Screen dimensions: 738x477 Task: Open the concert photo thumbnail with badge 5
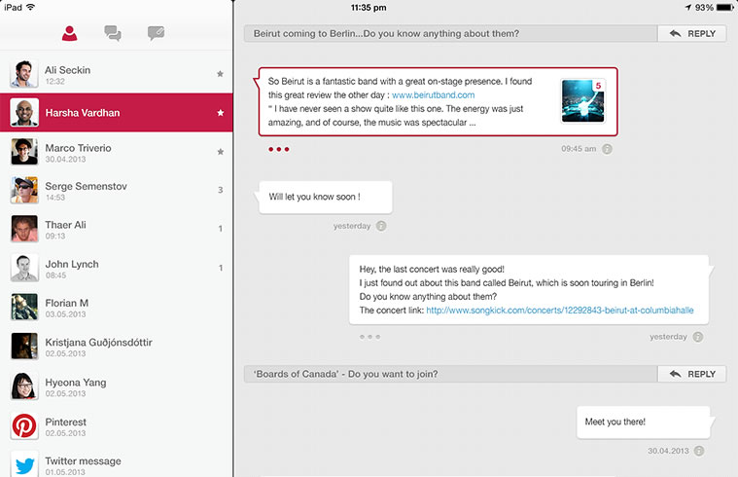(x=582, y=101)
